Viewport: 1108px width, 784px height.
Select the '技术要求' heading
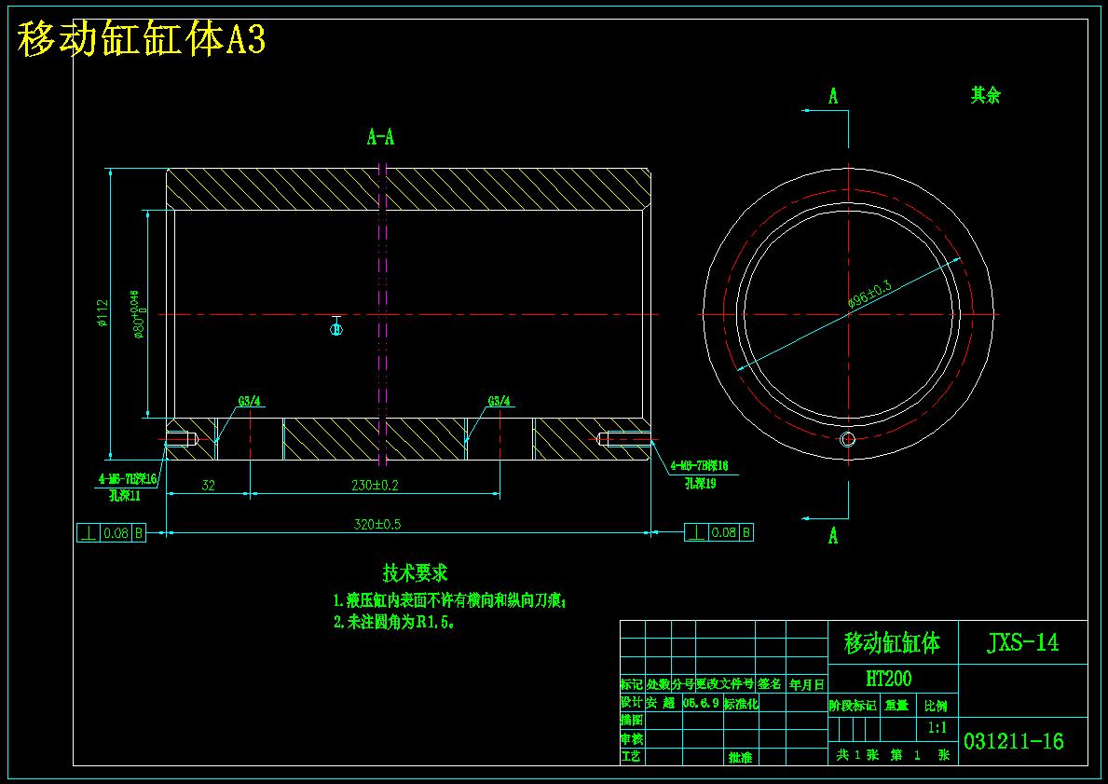click(x=415, y=572)
